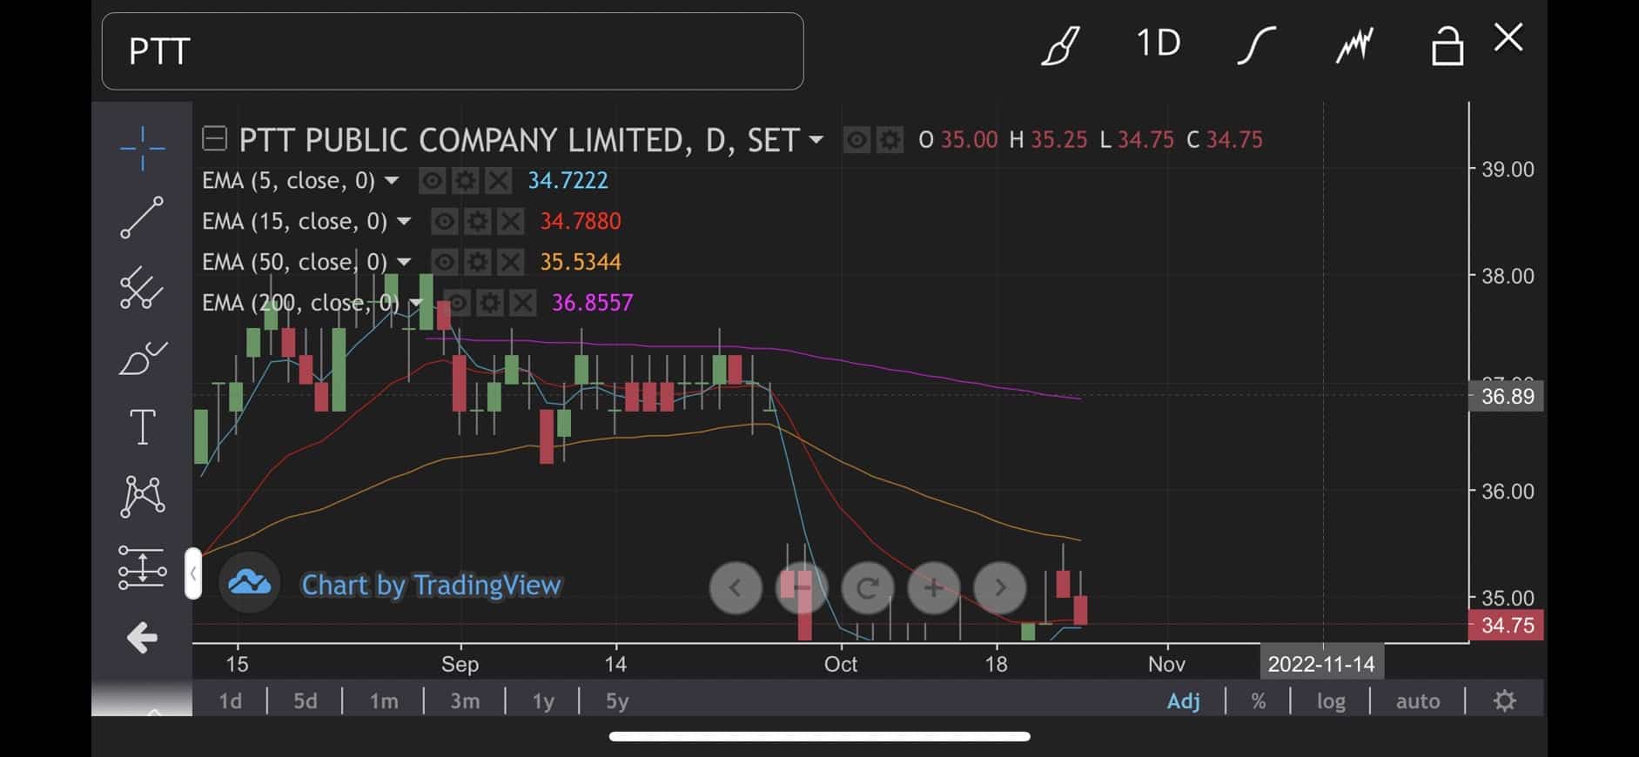Image resolution: width=1639 pixels, height=757 pixels.
Task: Expand the EMA (200, close, 0) dropdown arrow
Action: 416,303
